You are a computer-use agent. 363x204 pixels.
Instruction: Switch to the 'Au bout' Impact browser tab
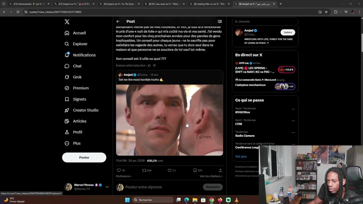(119, 4)
